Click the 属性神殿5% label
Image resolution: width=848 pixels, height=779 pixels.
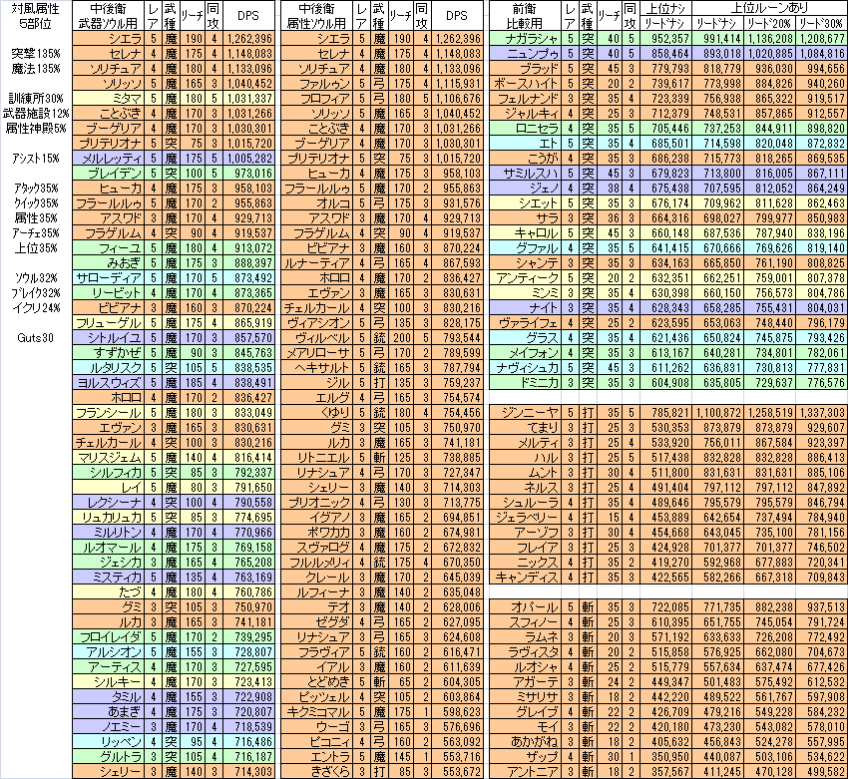coord(36,128)
